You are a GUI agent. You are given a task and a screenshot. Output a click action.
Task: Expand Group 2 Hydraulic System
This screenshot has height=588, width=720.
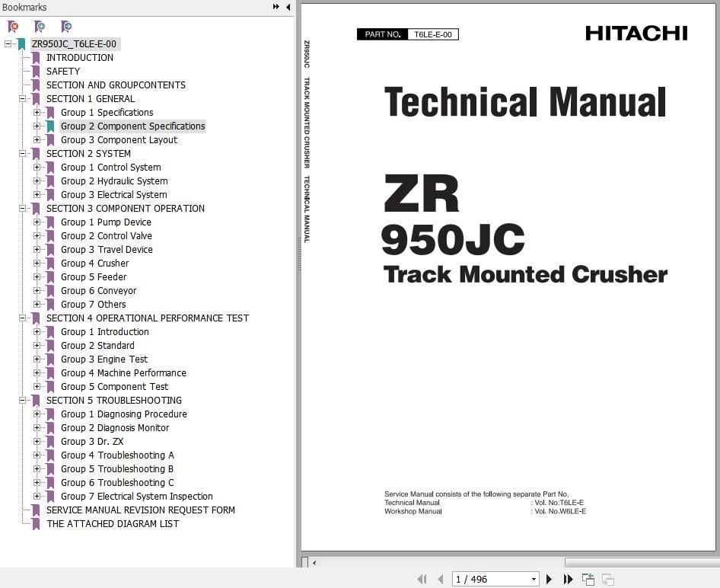pyautogui.click(x=37, y=181)
